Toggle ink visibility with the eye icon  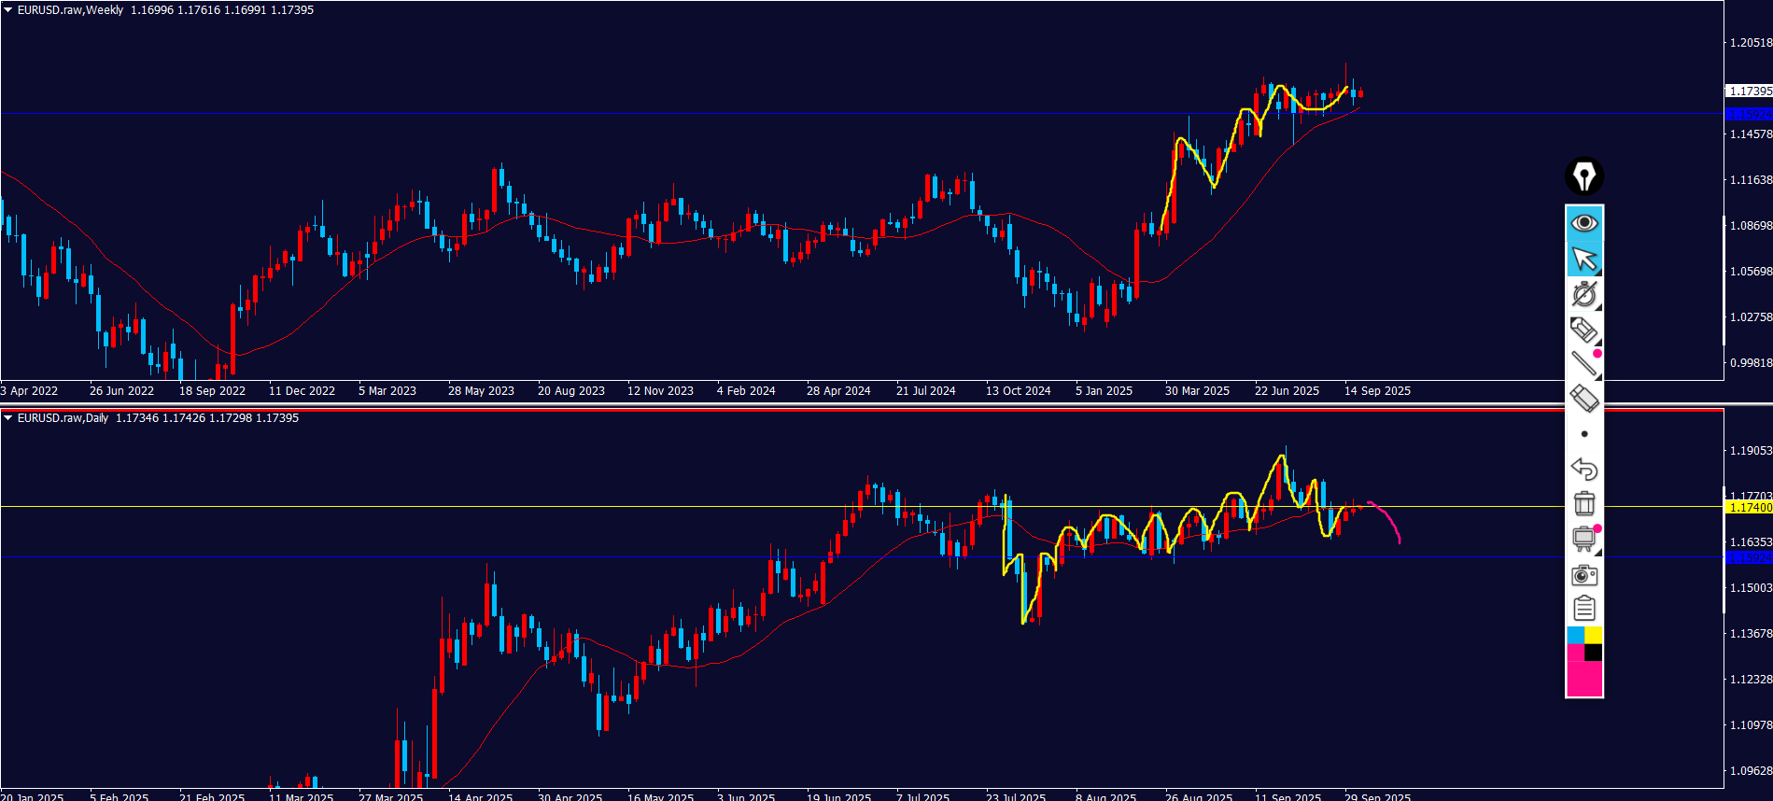[x=1583, y=223]
